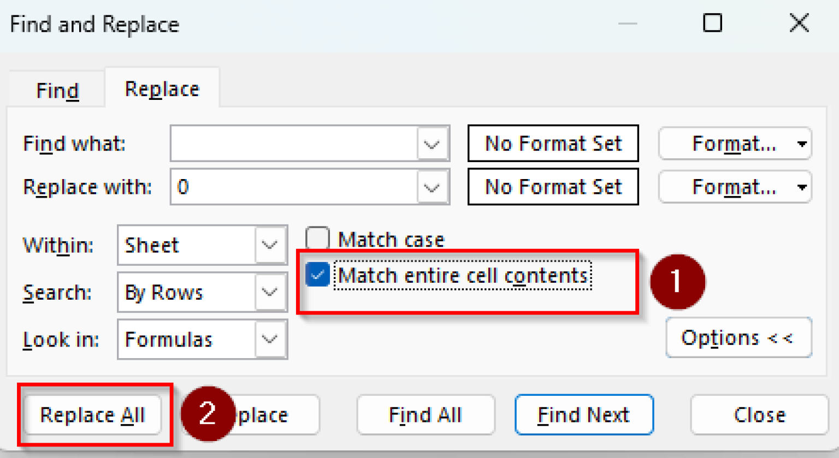839x458 pixels.
Task: Open the Replace with format arrow menu
Action: (x=802, y=187)
